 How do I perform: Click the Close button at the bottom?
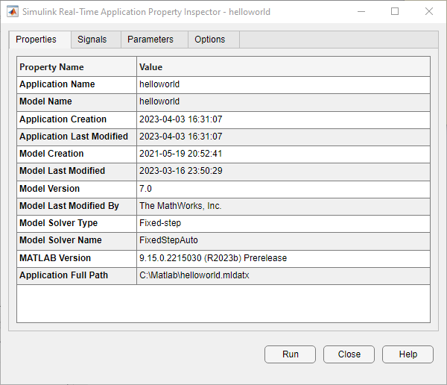[x=349, y=354]
